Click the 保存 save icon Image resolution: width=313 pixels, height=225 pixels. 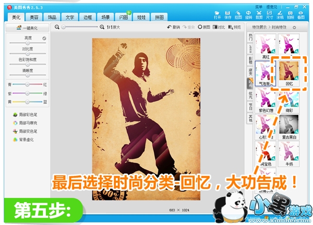coord(227,14)
